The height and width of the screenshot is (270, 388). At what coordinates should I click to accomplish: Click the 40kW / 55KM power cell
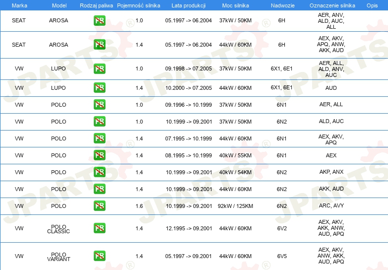pyautogui.click(x=235, y=155)
